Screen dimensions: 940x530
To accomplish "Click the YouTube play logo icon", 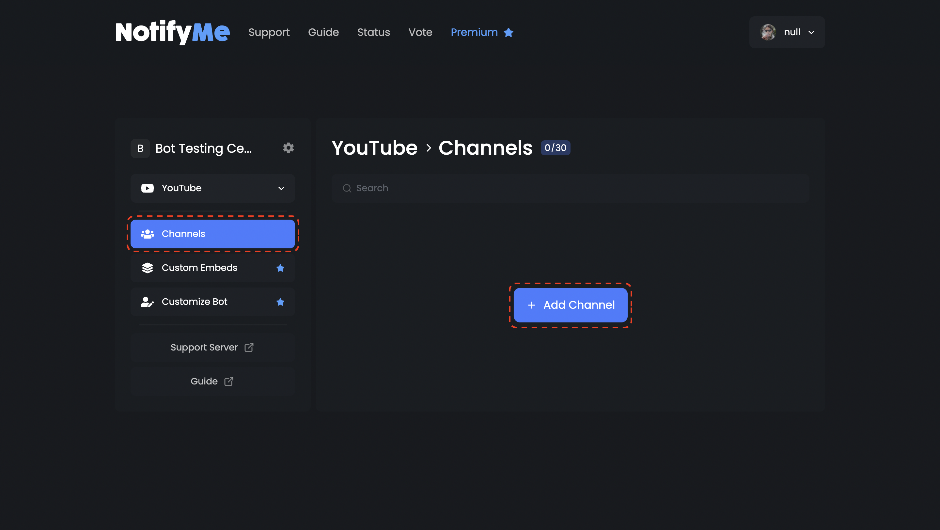I will (148, 188).
